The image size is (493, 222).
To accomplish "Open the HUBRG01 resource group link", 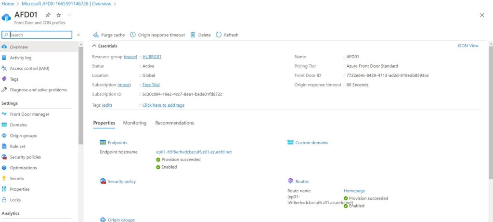I will (152, 57).
